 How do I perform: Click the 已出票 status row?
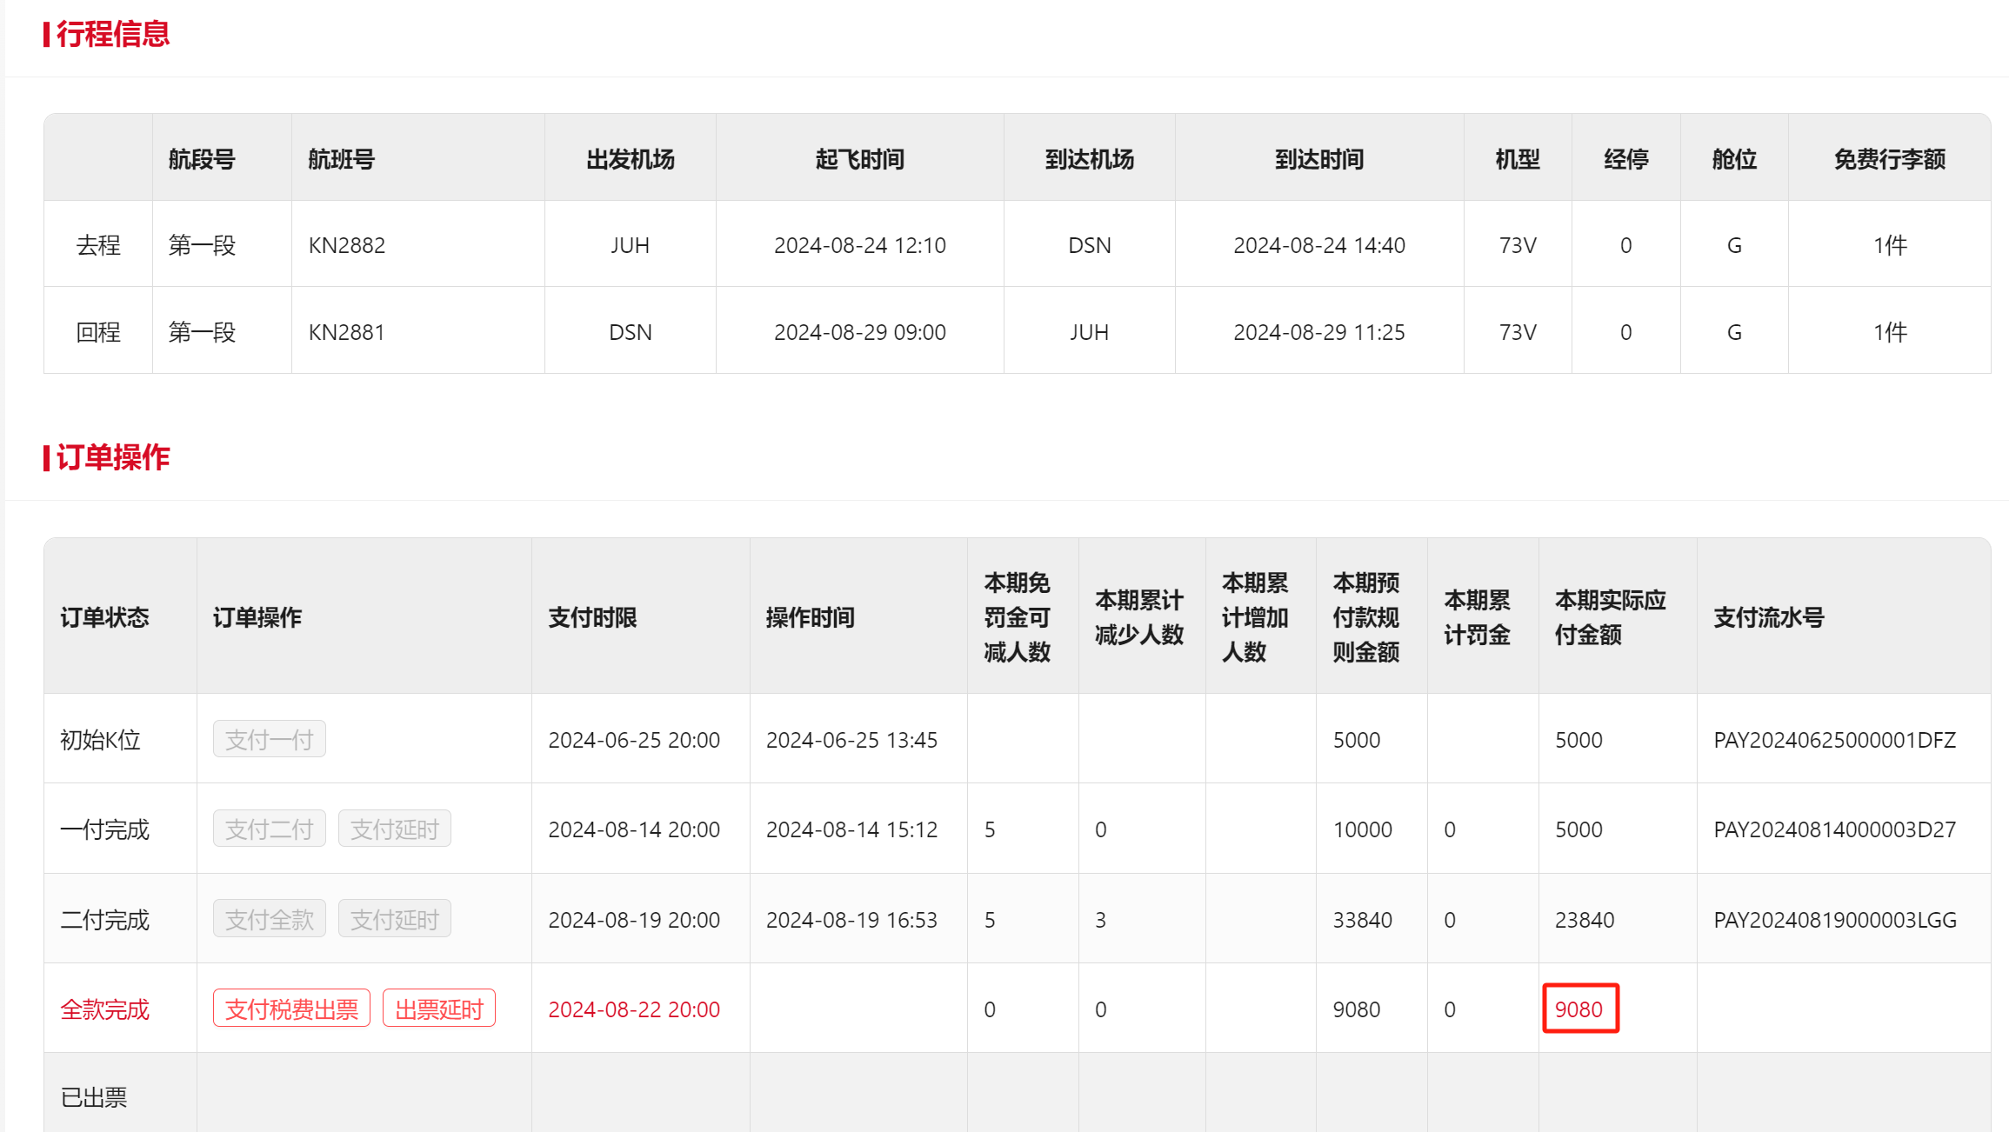pyautogui.click(x=94, y=1097)
